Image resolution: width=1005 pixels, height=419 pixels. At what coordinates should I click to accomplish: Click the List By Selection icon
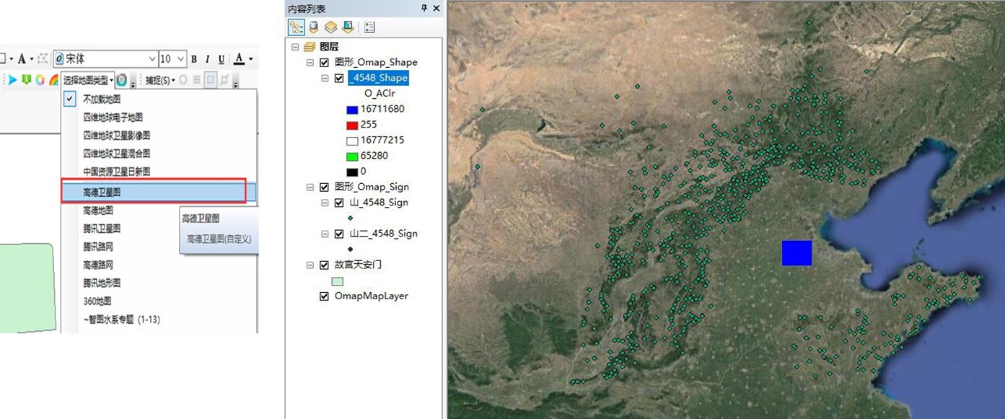point(348,27)
